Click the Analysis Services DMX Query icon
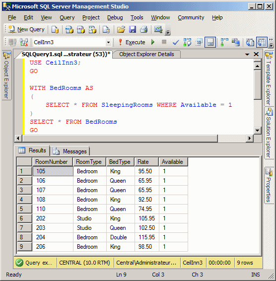Screen dimensions: 276x281 click(x=80, y=29)
